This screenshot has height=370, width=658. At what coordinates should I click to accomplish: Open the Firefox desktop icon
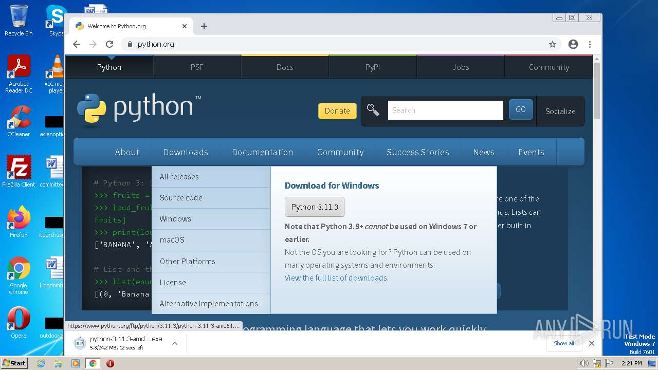tap(19, 221)
